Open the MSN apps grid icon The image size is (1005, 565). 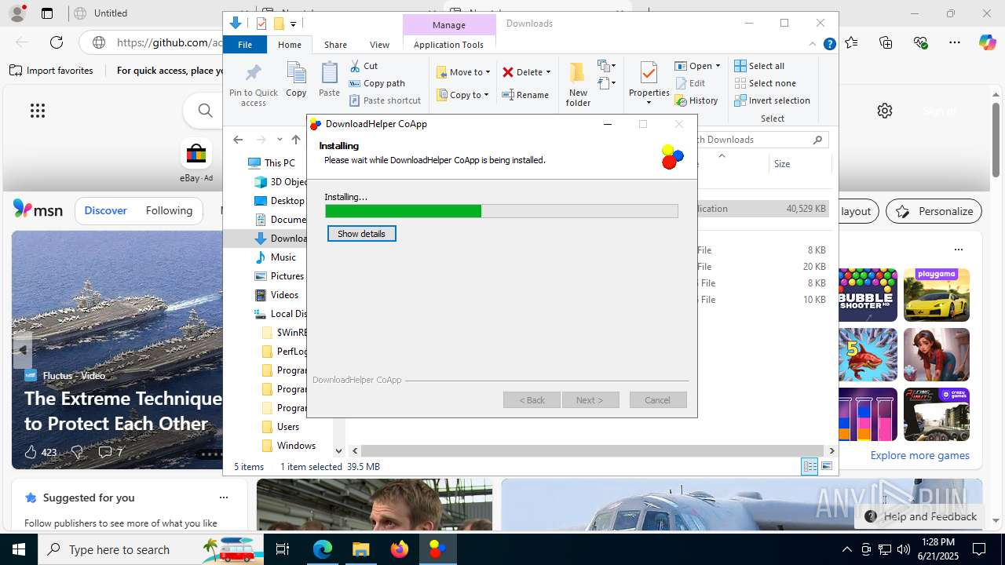tap(38, 111)
